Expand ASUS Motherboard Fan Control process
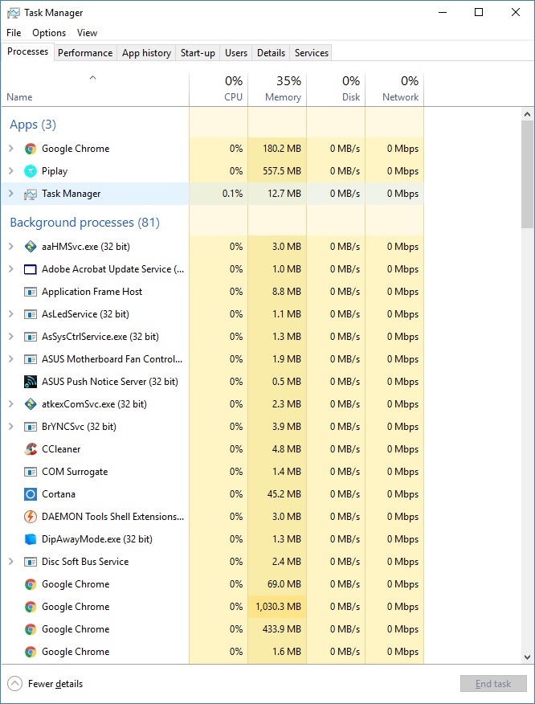 11,358
